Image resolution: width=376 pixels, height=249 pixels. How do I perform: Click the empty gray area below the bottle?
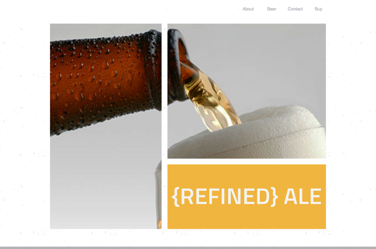tap(100, 182)
